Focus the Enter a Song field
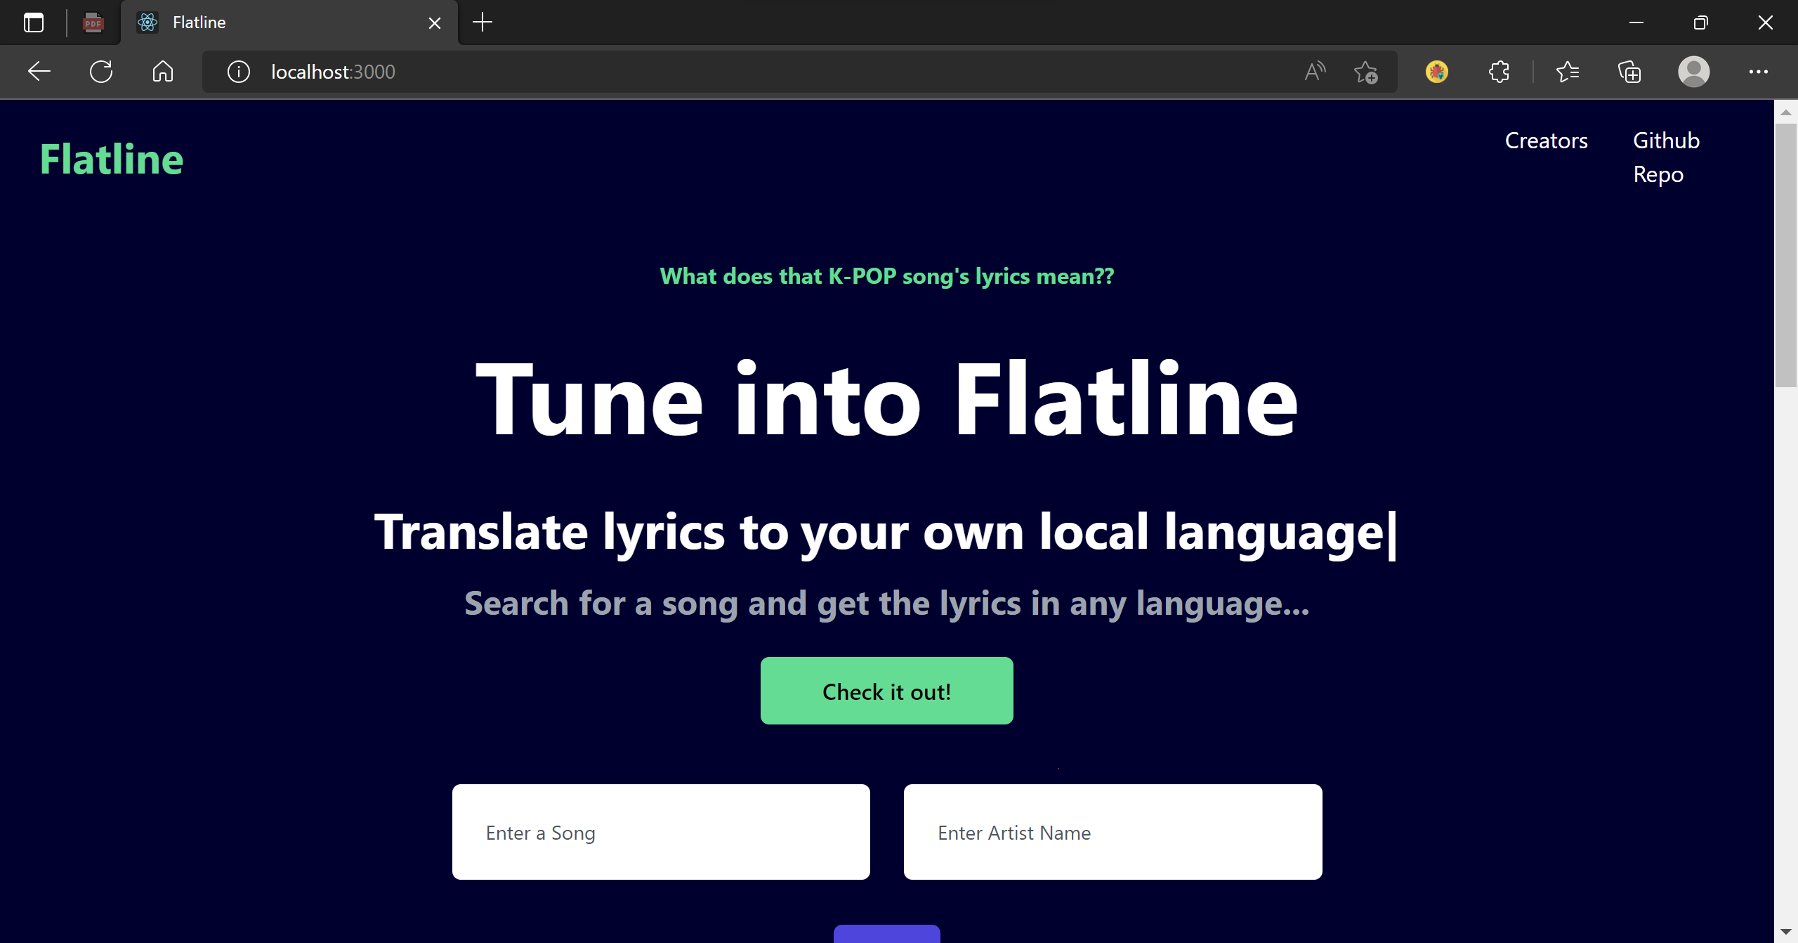The height and width of the screenshot is (943, 1798). pos(661,832)
